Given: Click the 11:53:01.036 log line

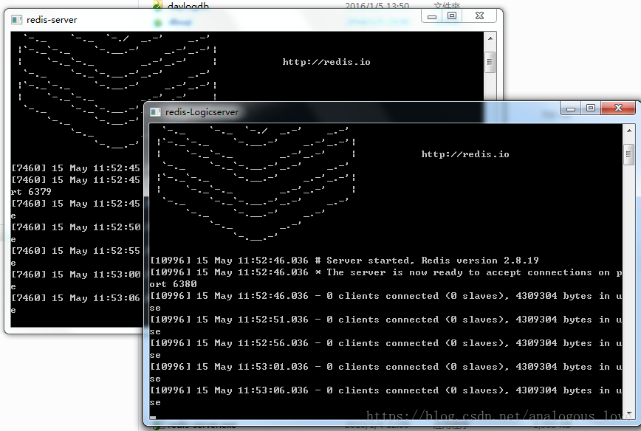Looking at the screenshot, I should (386, 368).
